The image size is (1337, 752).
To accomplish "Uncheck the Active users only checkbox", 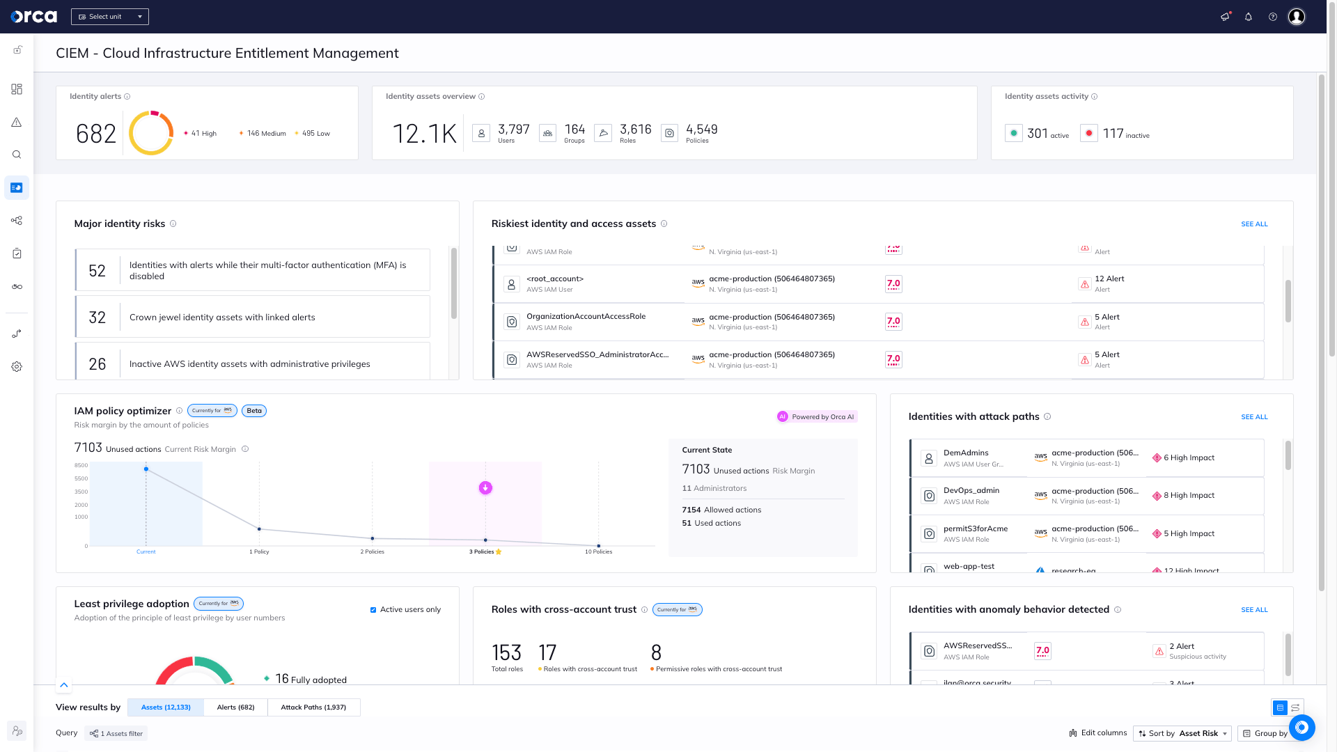I will click(x=373, y=609).
